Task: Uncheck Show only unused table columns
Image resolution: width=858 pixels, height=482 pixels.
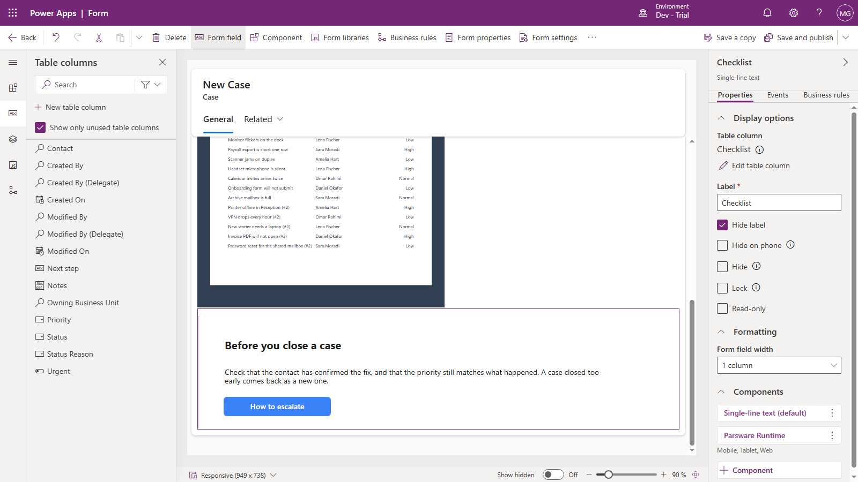Action: click(40, 127)
